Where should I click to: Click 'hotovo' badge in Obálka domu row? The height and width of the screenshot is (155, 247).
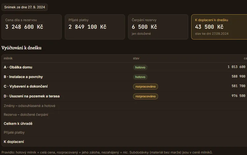pos(140,67)
